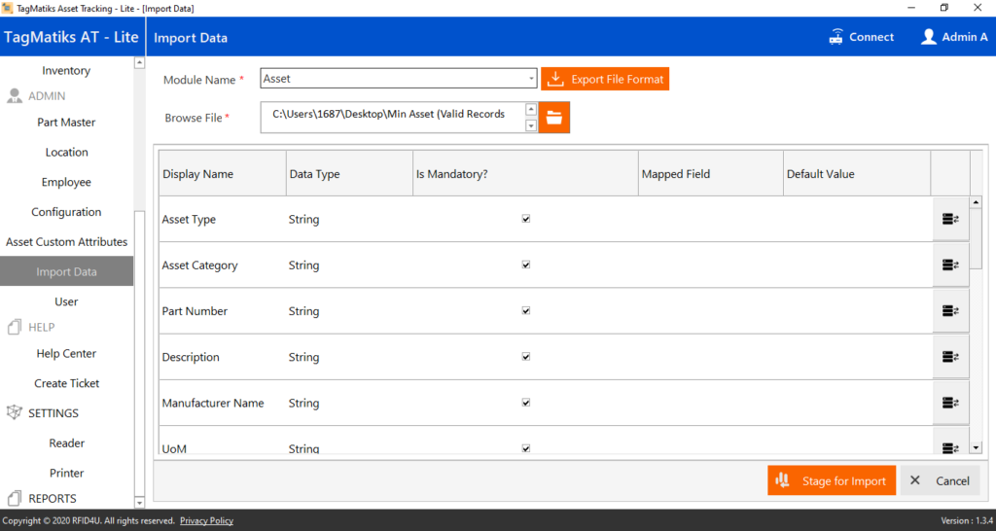This screenshot has height=531, width=996.
Task: Click the Stage for Import button
Action: [x=832, y=480]
